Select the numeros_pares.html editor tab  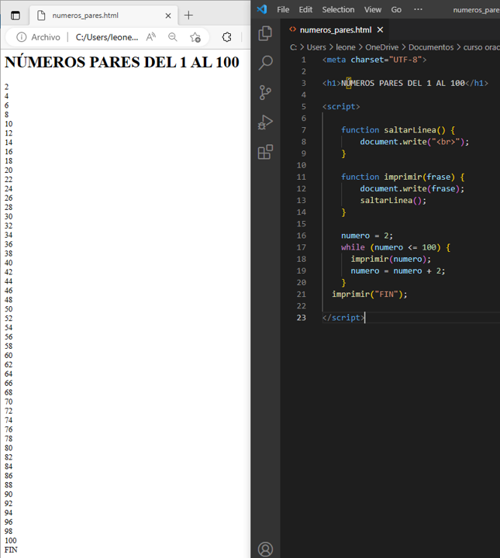click(x=335, y=30)
